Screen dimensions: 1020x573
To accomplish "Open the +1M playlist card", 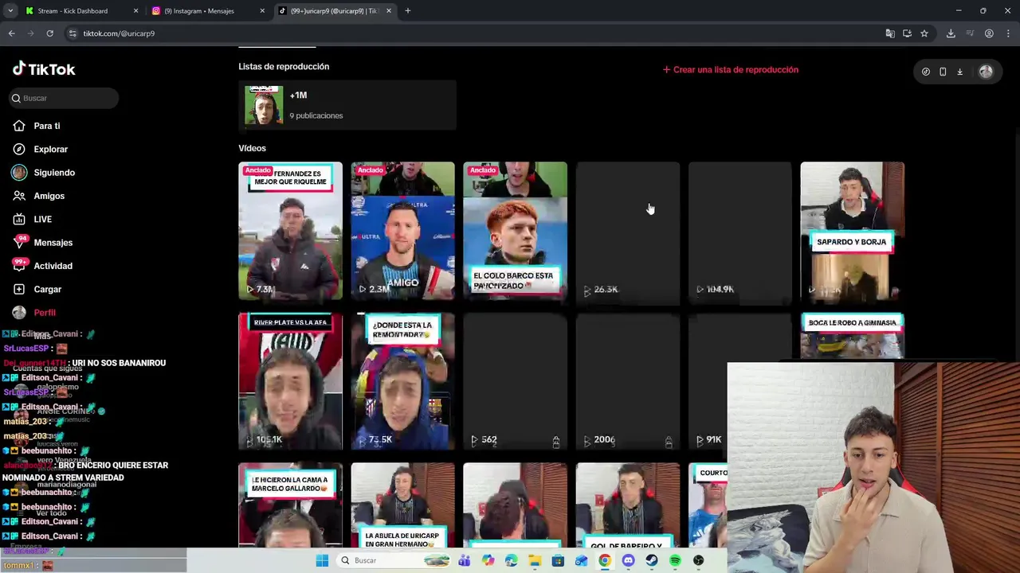I will 347,105.
